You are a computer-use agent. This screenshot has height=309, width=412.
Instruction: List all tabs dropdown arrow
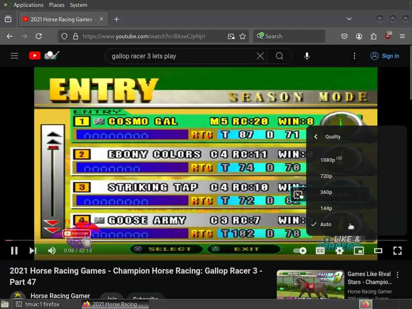pos(349,19)
